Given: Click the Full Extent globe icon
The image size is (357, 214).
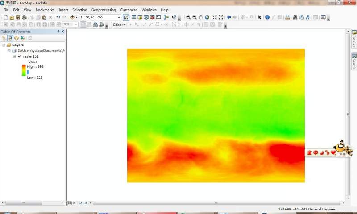Looking at the screenshot, I should (207, 17).
